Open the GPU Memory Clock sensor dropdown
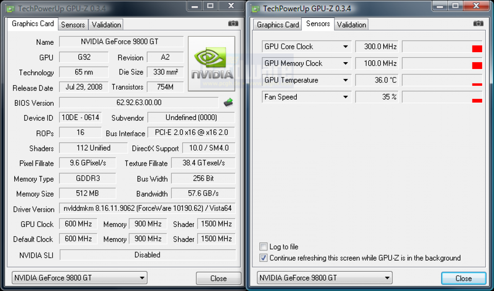This screenshot has width=494, height=291. (x=345, y=64)
